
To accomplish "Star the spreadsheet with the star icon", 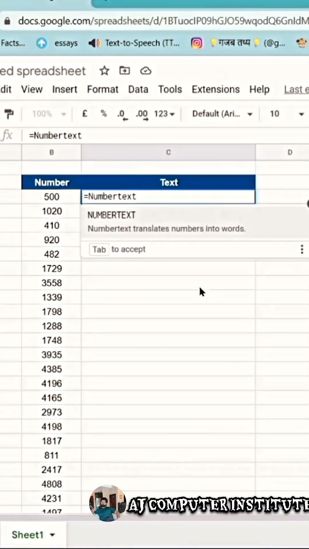I will (104, 71).
